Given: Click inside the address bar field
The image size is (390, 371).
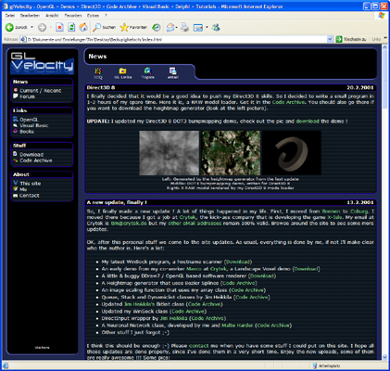Looking at the screenshot, I should (176, 39).
